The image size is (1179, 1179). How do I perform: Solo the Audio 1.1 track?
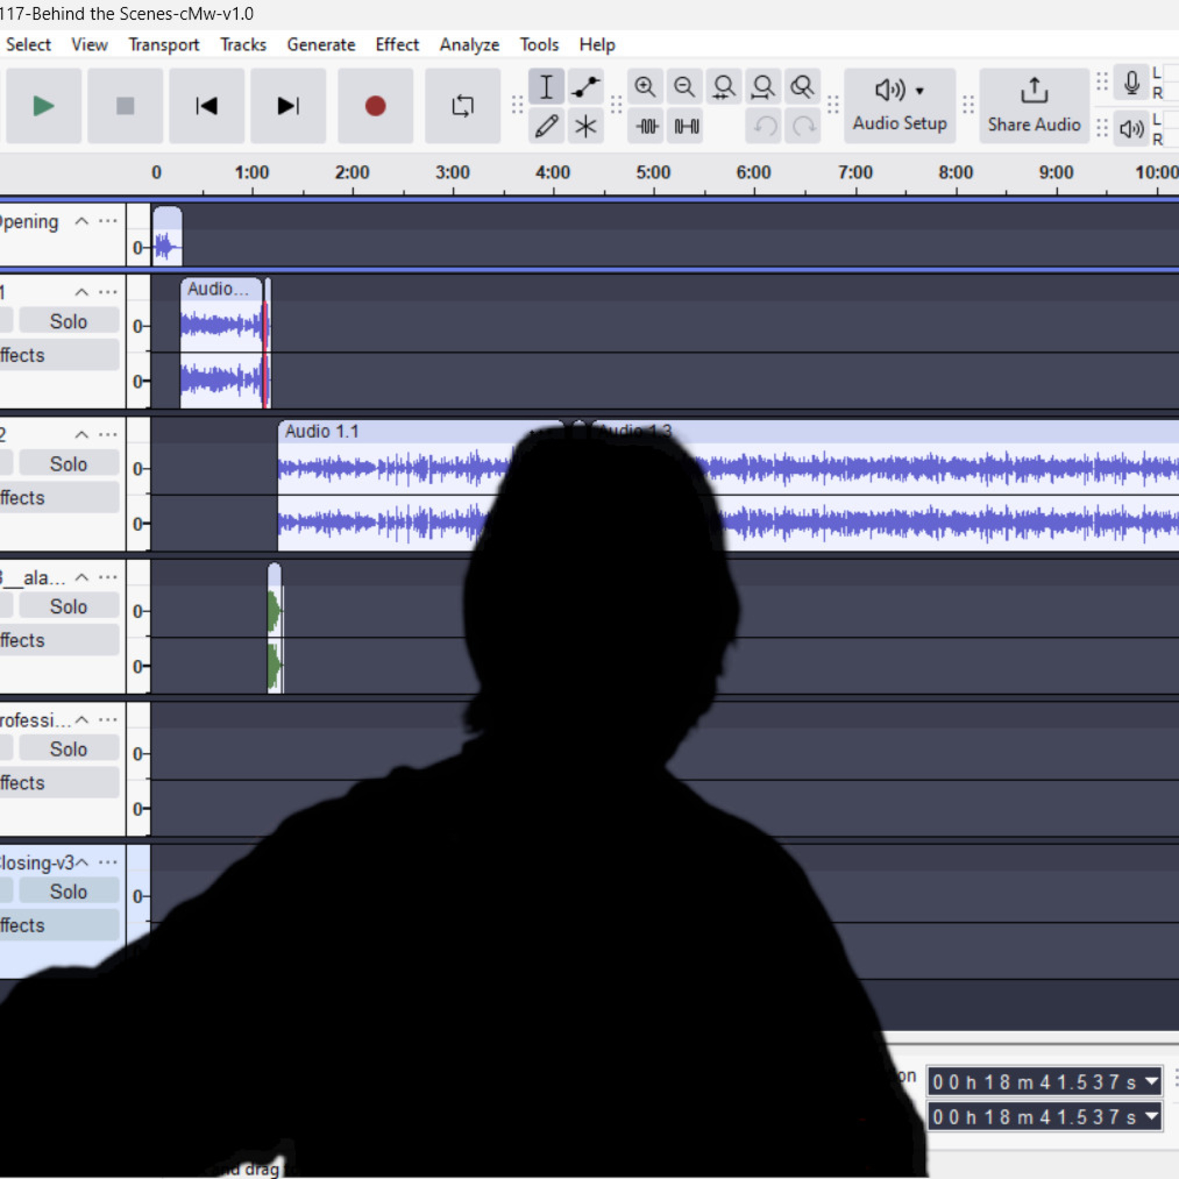68,464
